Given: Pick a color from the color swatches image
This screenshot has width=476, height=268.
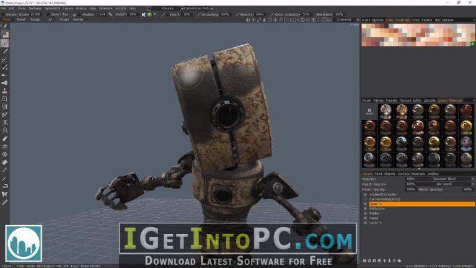Looking at the screenshot, I should (418, 35).
